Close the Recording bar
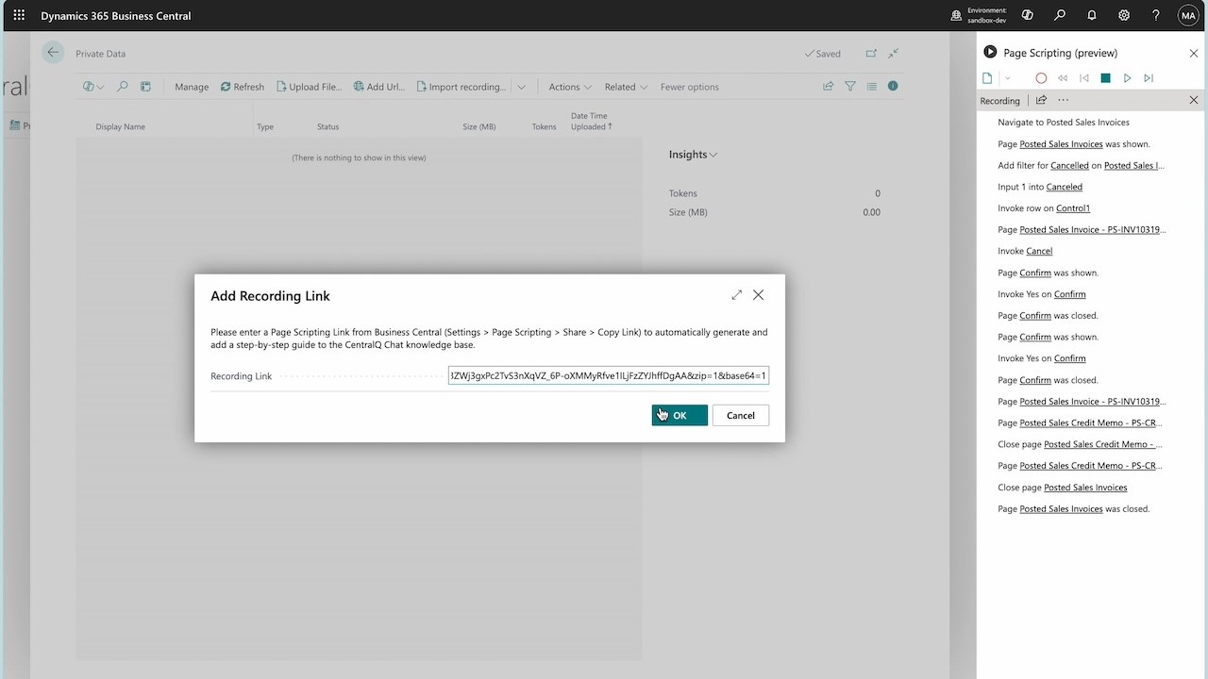1208x679 pixels. 1194,100
